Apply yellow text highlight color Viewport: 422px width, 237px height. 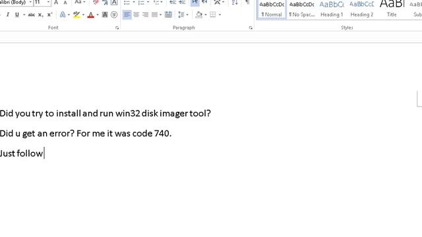tap(76, 14)
